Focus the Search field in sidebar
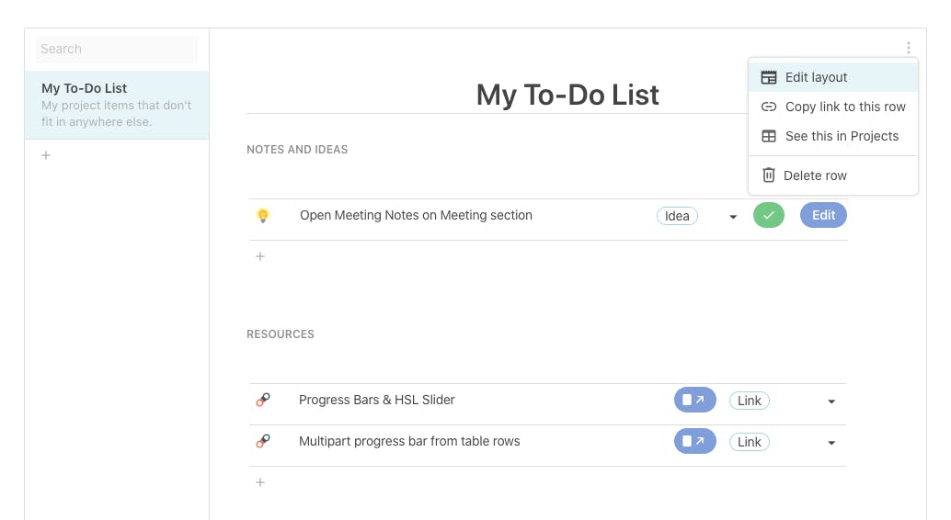 (x=117, y=50)
